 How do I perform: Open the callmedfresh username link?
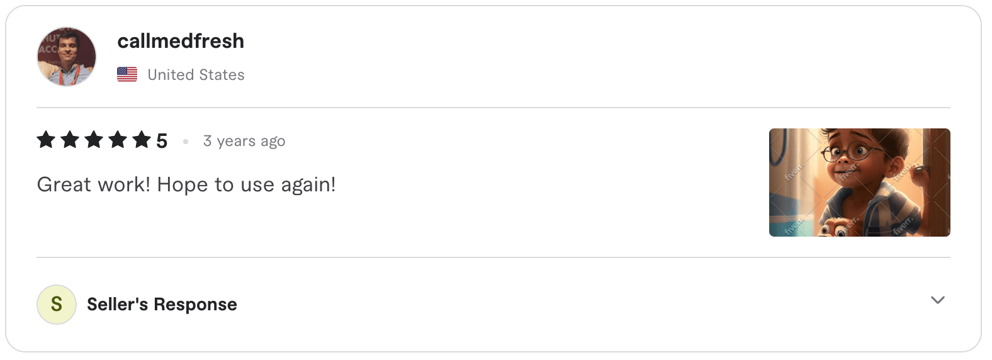[181, 41]
